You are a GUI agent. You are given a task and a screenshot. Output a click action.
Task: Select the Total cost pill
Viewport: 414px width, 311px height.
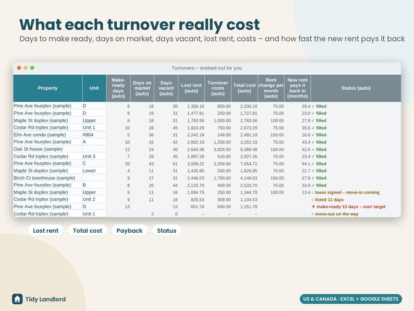pos(88,231)
